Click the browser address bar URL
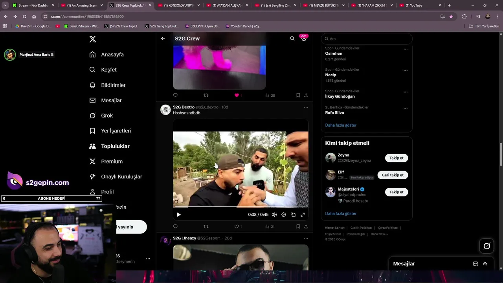This screenshot has width=503, height=283. pyautogui.click(x=87, y=17)
